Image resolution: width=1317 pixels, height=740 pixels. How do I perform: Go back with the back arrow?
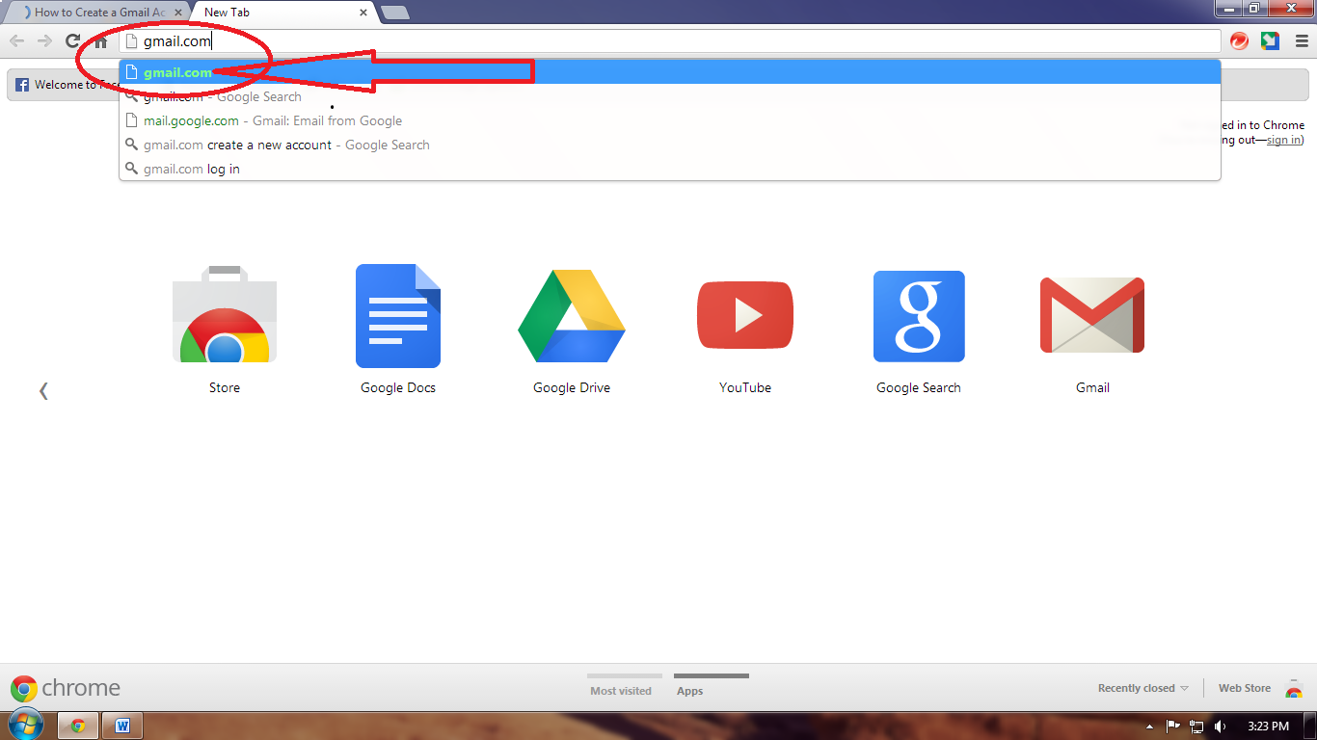[x=16, y=40]
